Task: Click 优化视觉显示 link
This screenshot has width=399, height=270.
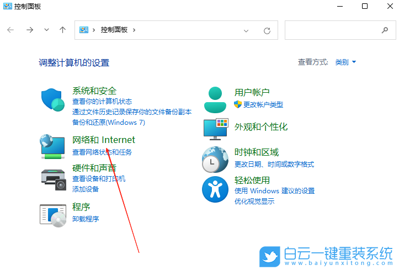Action: click(x=254, y=202)
